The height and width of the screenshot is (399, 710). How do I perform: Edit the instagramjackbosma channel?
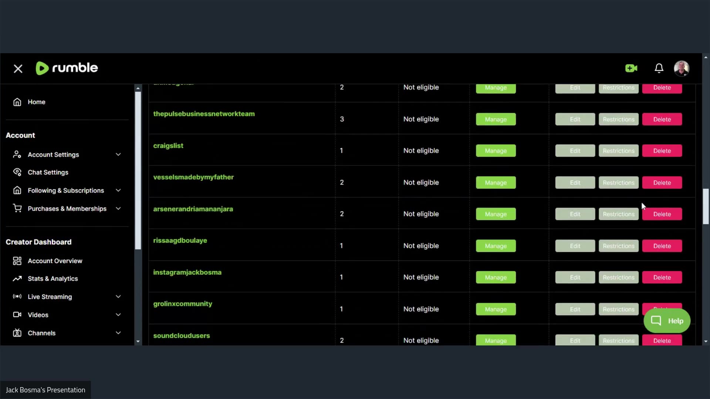(575, 277)
